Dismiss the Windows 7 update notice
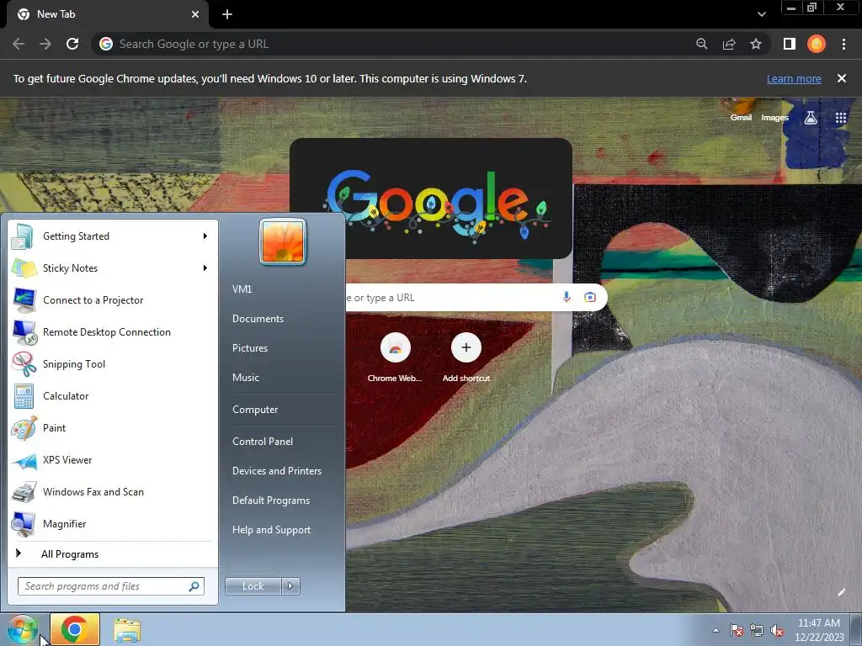 pos(842,78)
